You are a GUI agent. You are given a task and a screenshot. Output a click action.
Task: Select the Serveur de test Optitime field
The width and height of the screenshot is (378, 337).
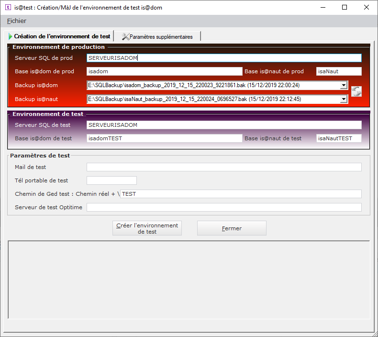(224, 207)
